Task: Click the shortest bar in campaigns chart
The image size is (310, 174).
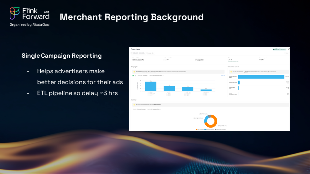Action: [x=206, y=90]
